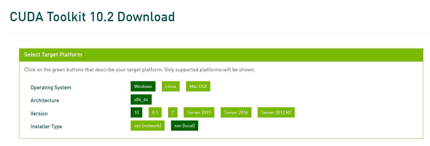This screenshot has height=146, width=430.
Task: Choose Server 2019 version
Action: 199,112
